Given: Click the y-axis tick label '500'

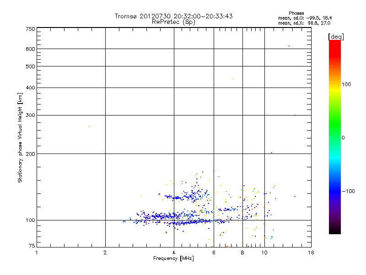Looking at the screenshot, I should point(30,66).
